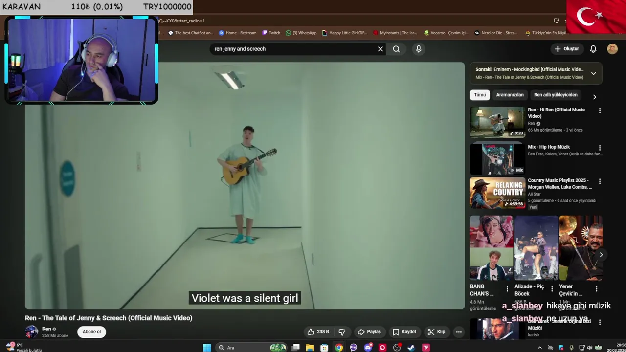This screenshot has height=352, width=626.
Task: Open File Explorer from taskbar
Action: point(310,348)
